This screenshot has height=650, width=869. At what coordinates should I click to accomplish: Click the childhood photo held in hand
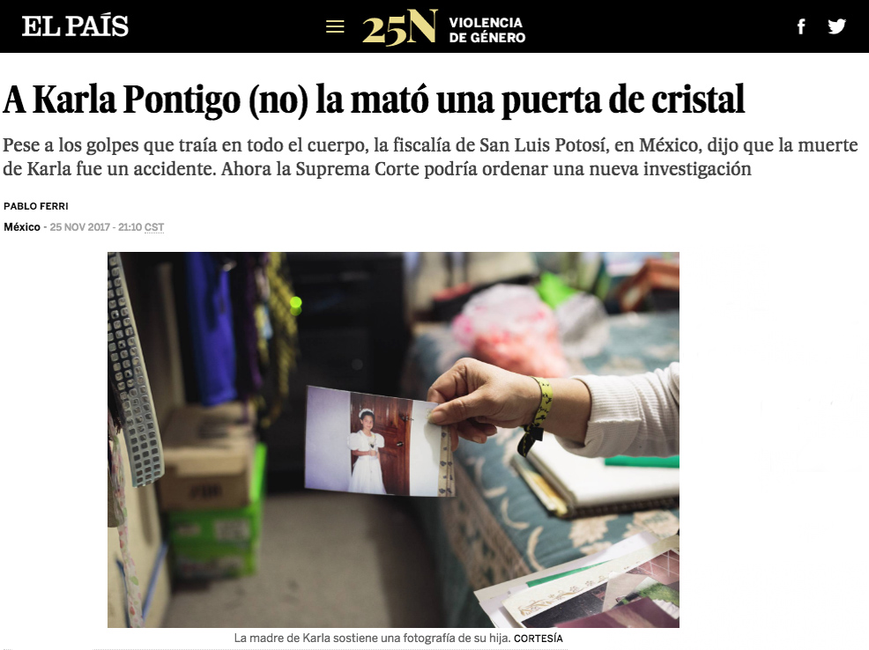pyautogui.click(x=380, y=440)
